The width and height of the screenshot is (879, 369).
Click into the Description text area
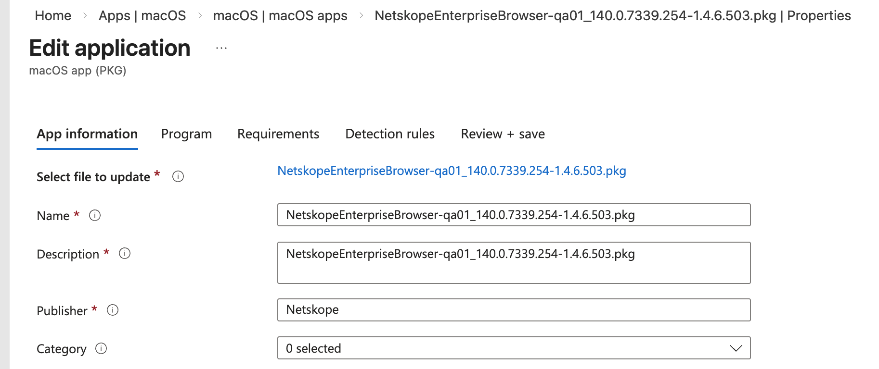click(x=514, y=263)
